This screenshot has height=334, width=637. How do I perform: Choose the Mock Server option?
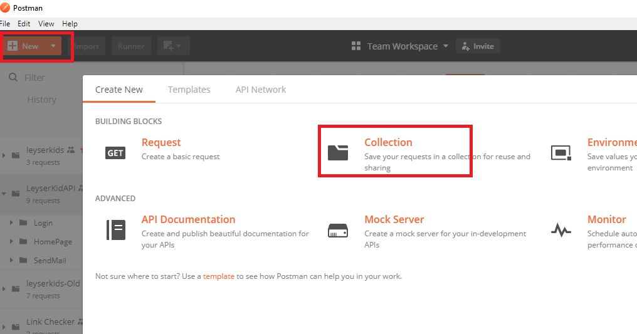[394, 219]
